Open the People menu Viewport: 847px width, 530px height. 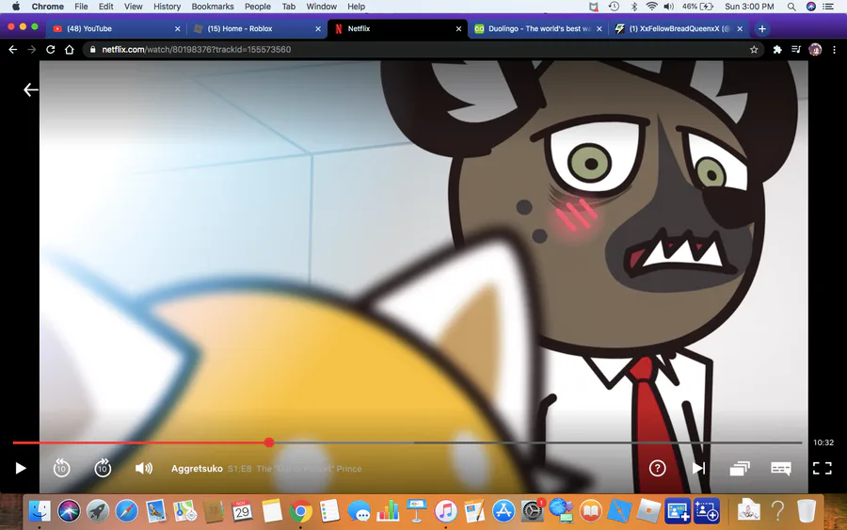coord(258,7)
